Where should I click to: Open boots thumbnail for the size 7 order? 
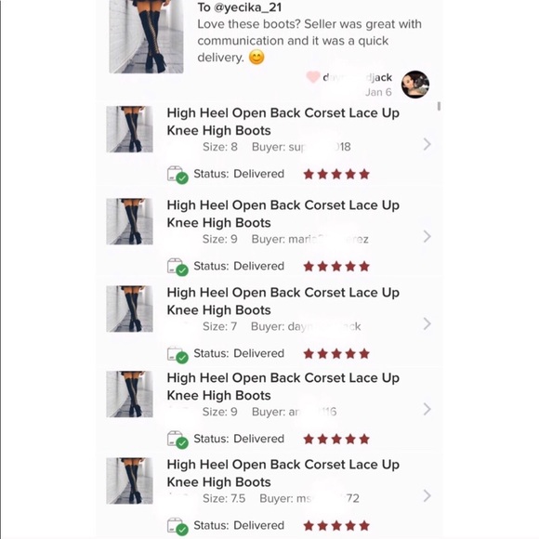click(x=129, y=309)
